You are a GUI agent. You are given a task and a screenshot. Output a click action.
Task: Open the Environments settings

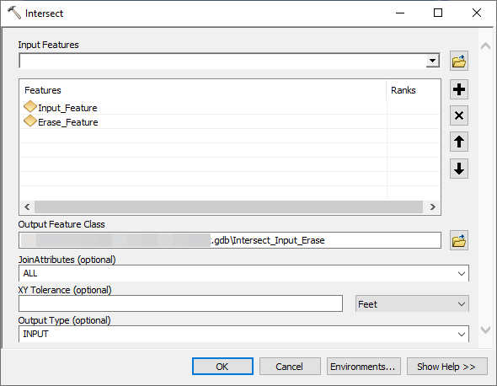(x=364, y=367)
